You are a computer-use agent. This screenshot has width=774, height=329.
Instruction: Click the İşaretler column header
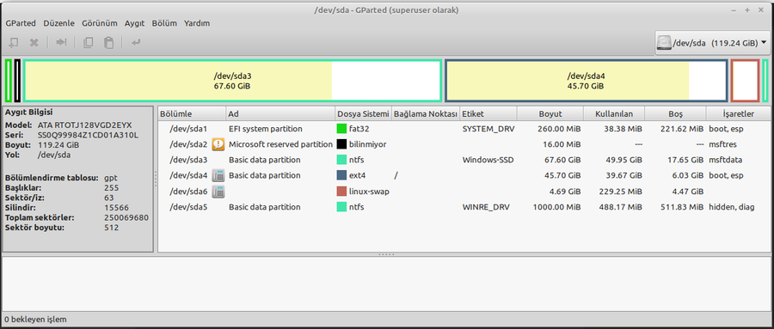click(738, 114)
